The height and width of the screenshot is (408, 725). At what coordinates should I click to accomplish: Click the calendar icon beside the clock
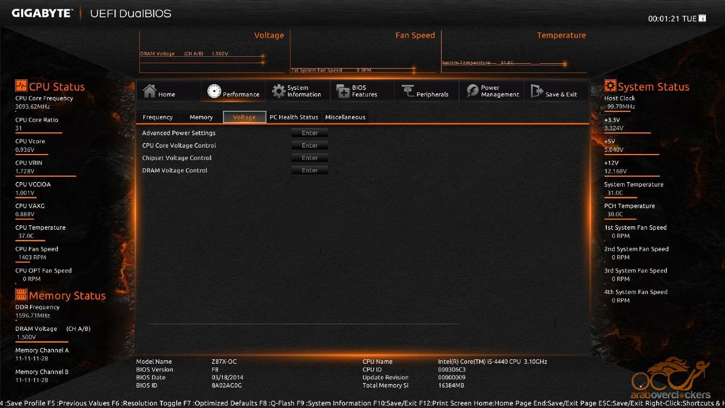pos(702,18)
